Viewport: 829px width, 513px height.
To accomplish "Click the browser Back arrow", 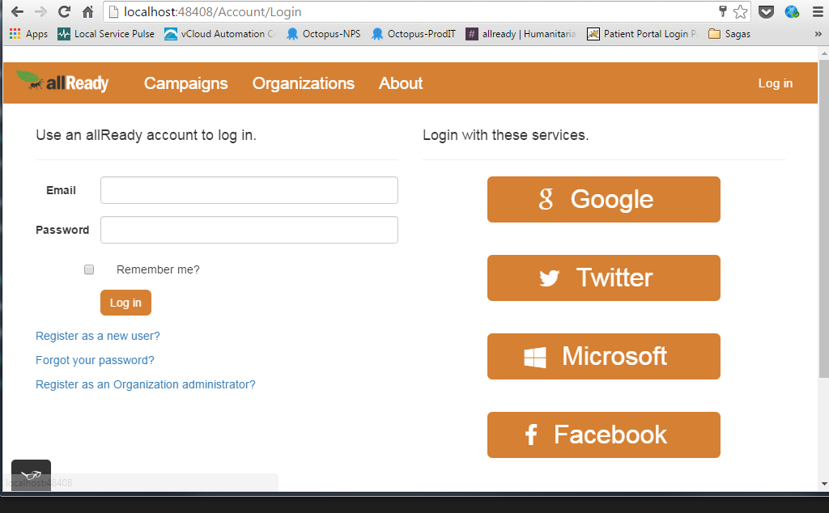I will point(17,11).
